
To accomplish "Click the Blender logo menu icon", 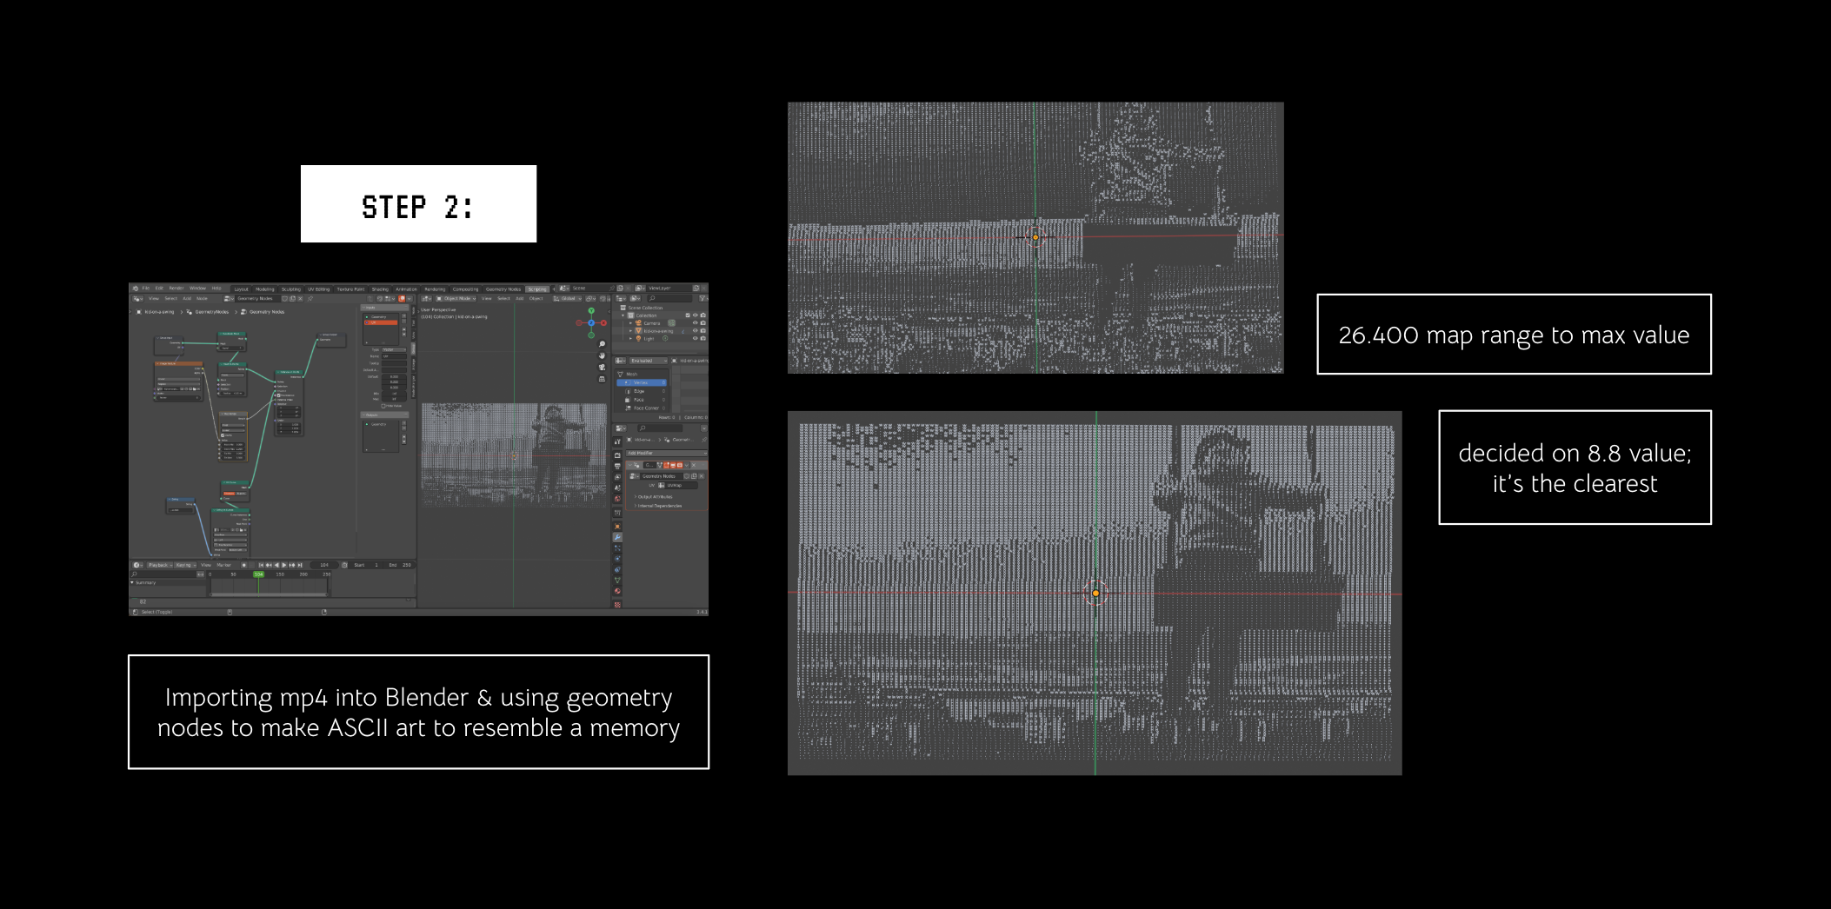I will coord(135,289).
